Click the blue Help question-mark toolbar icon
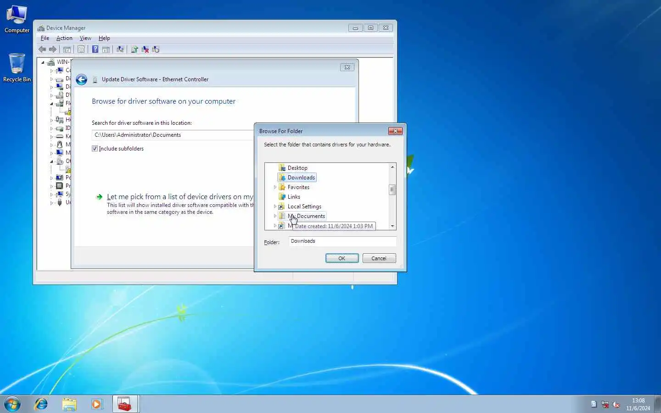Viewport: 661px width, 413px height. 95,50
